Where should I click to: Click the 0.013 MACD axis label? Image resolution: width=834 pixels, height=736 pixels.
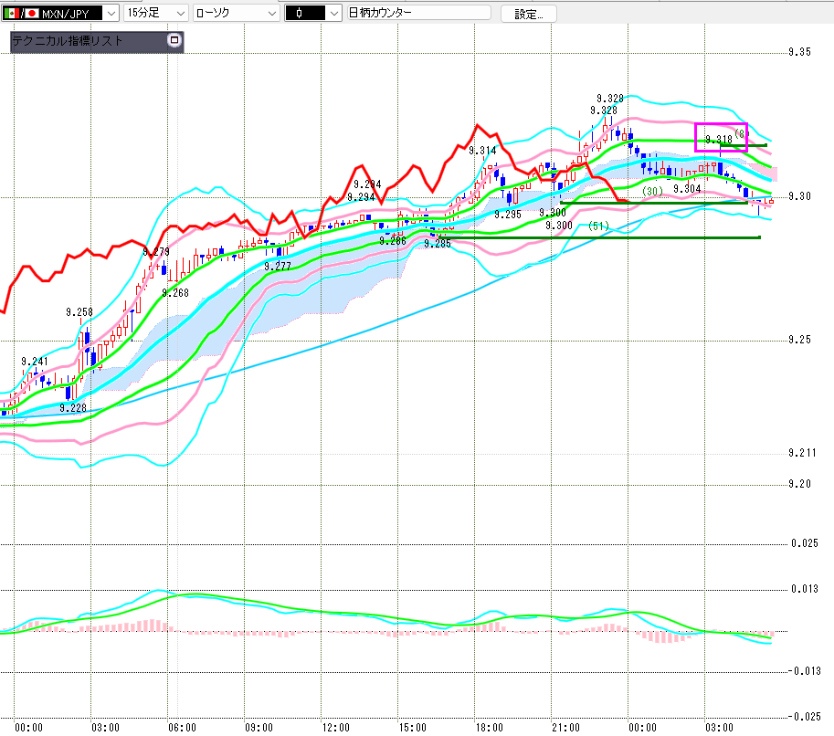point(805,589)
